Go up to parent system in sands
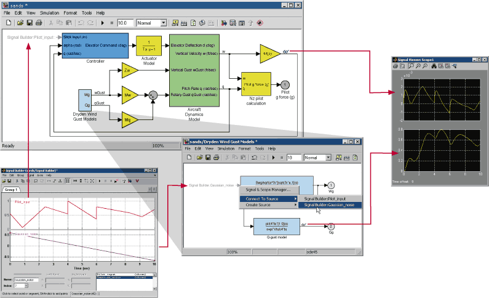This screenshot has width=489, height=298. [x=250, y=23]
